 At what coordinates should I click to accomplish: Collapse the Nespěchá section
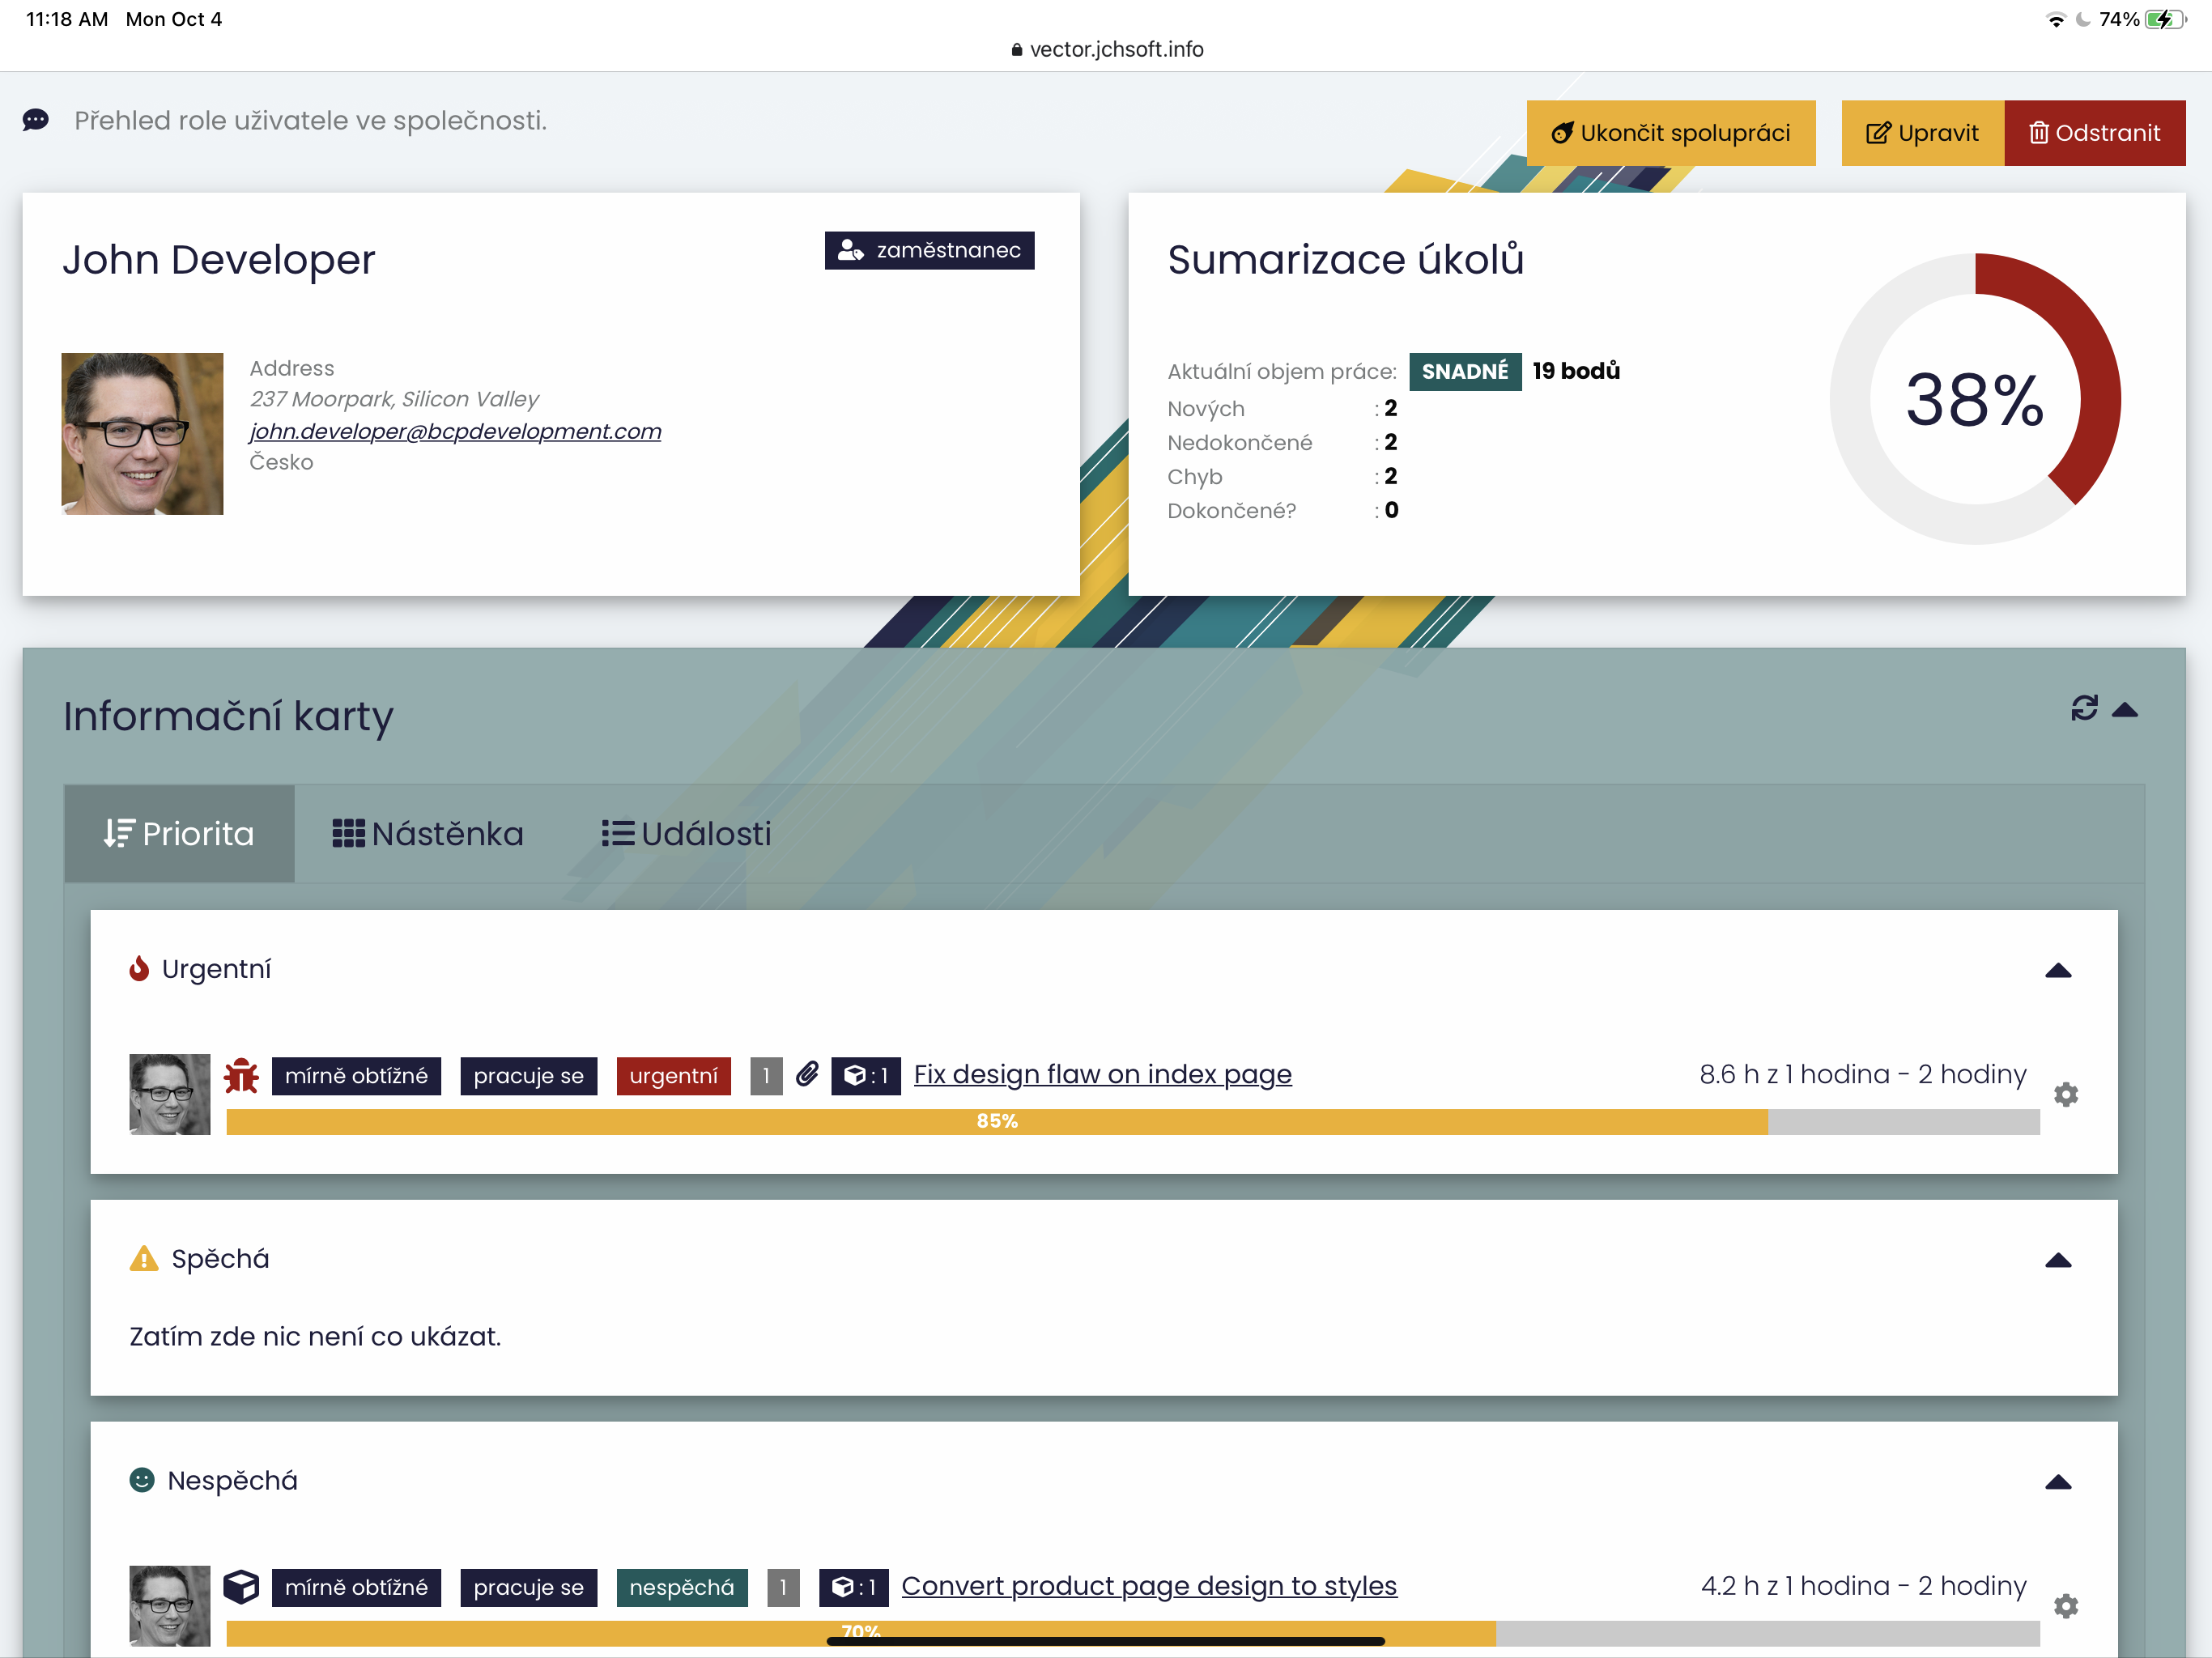point(2057,1482)
